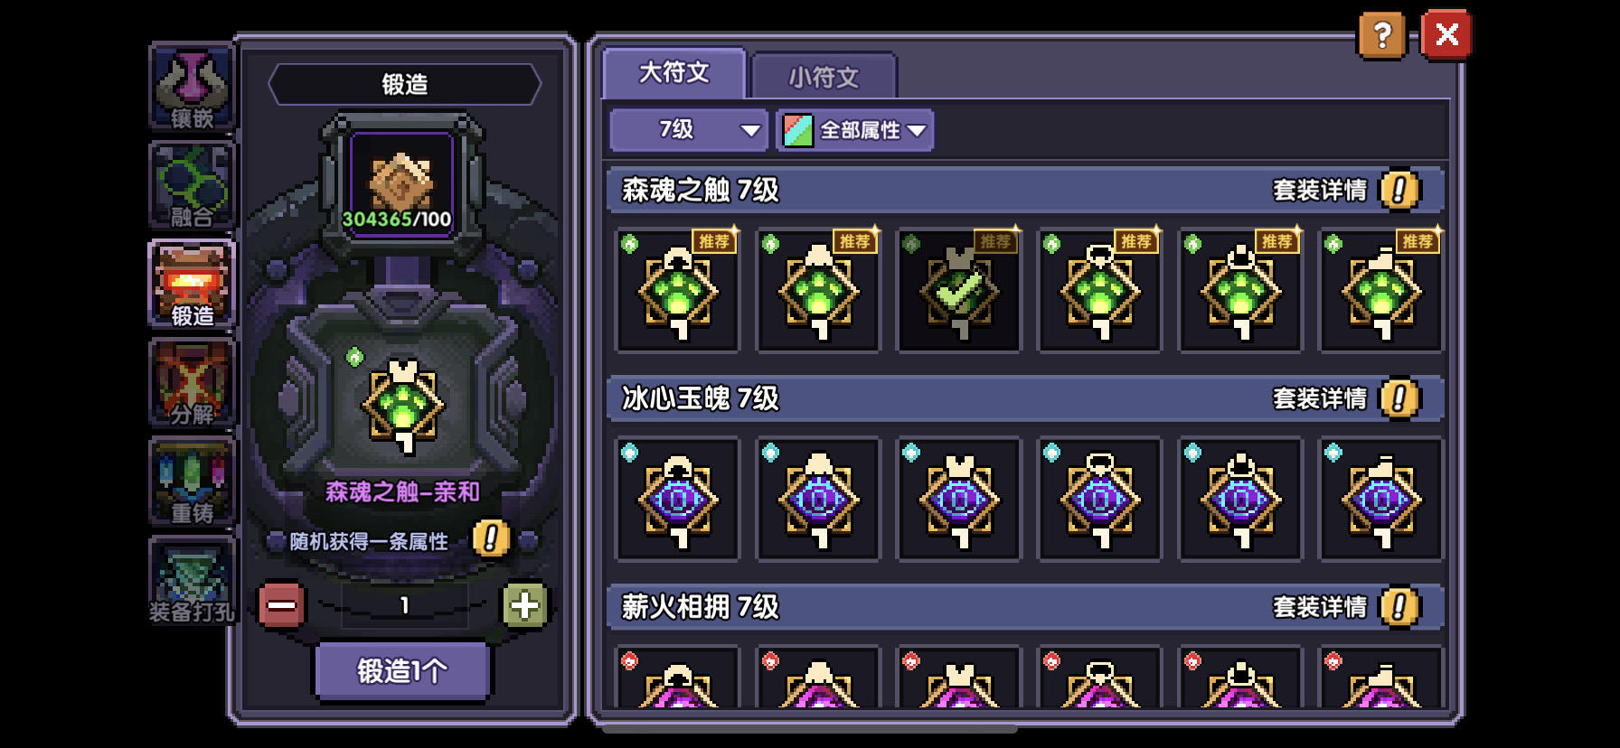Screen dimensions: 1620x748
Task: Expand the 全部属性 attribute dropdown
Action: pyautogui.click(x=854, y=130)
